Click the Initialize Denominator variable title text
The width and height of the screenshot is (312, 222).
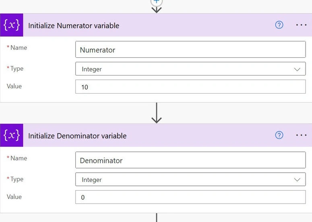tap(77, 136)
